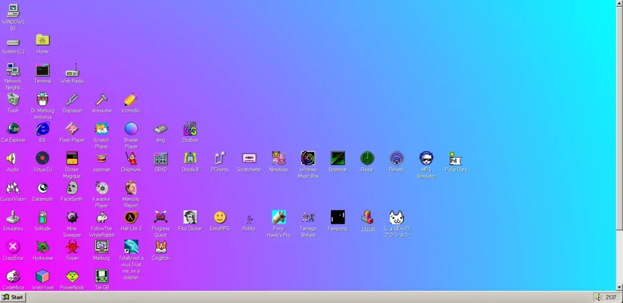The width and height of the screenshot is (623, 303).
Task: Open the Terminal desktop icon
Action: pyautogui.click(x=43, y=70)
